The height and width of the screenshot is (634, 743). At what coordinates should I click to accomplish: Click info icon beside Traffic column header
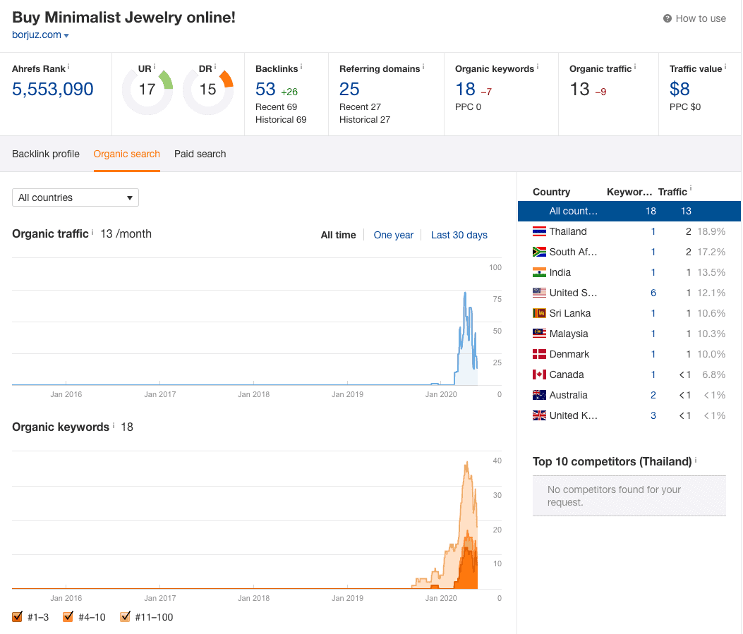pyautogui.click(x=691, y=188)
